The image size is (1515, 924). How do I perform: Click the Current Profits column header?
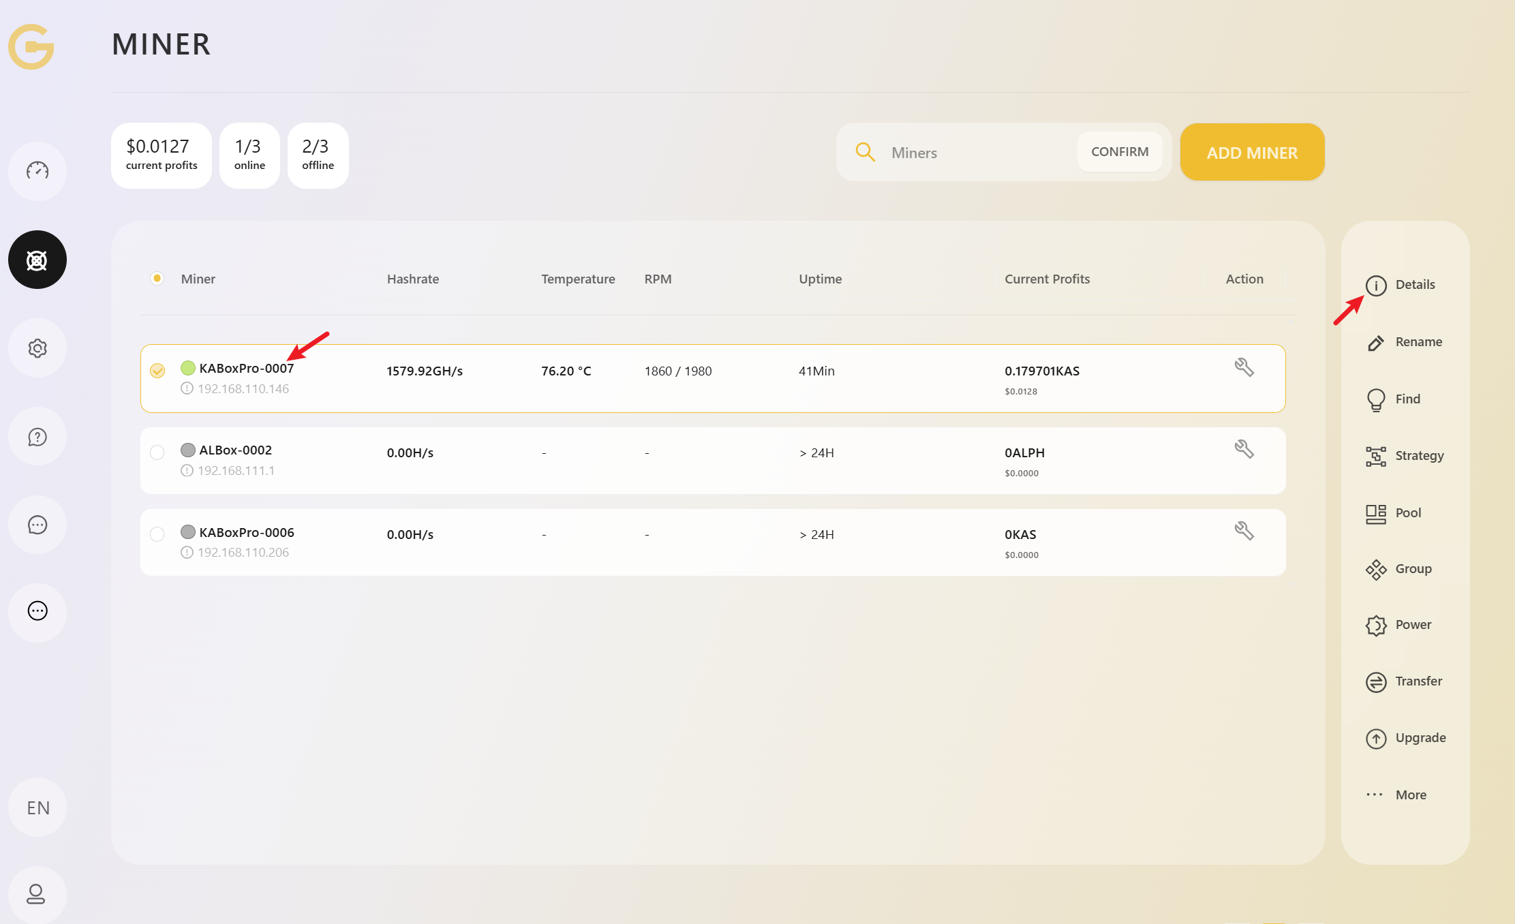(x=1047, y=279)
